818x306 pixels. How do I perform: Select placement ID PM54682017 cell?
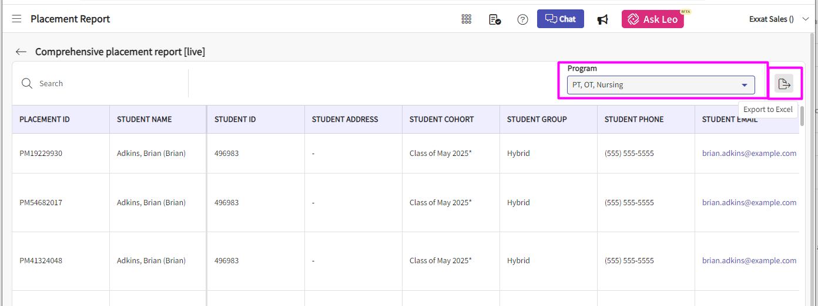(x=41, y=203)
